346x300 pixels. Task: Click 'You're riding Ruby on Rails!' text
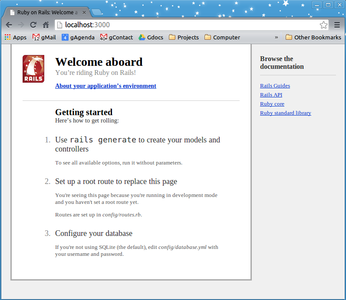tap(96, 73)
